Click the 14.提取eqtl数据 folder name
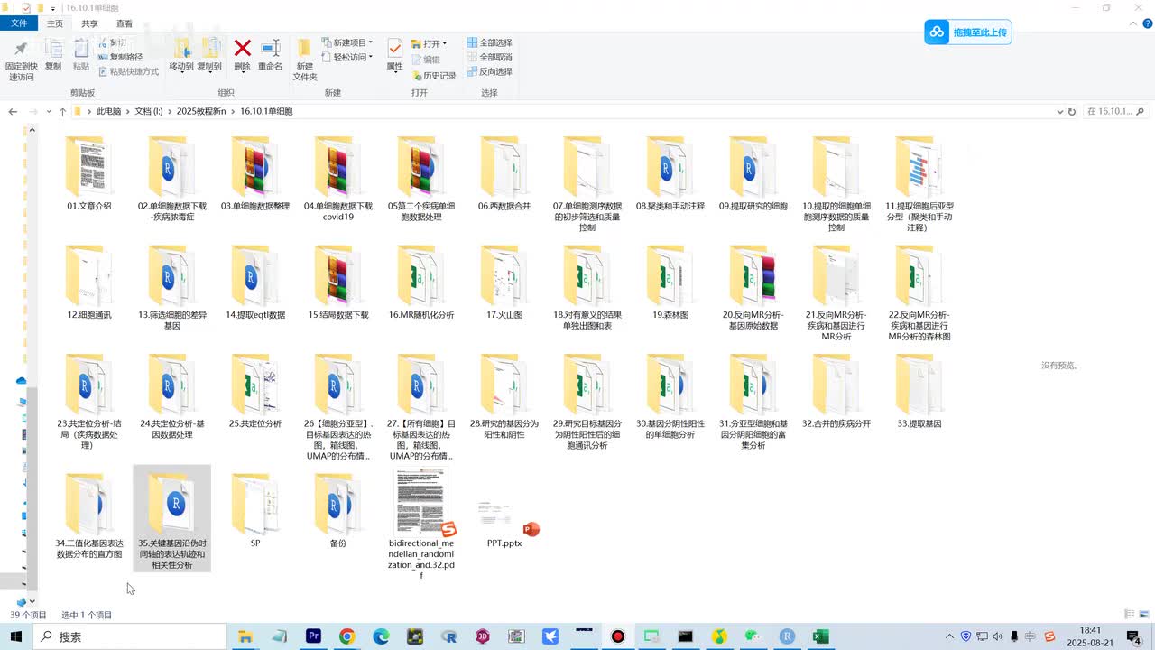Image resolution: width=1155 pixels, height=650 pixels. 255,315
